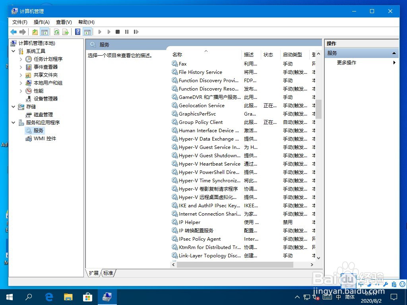Viewport: 407px width, 305px height.
Task: Click the Refresh toolbar icon
Action: [56, 32]
